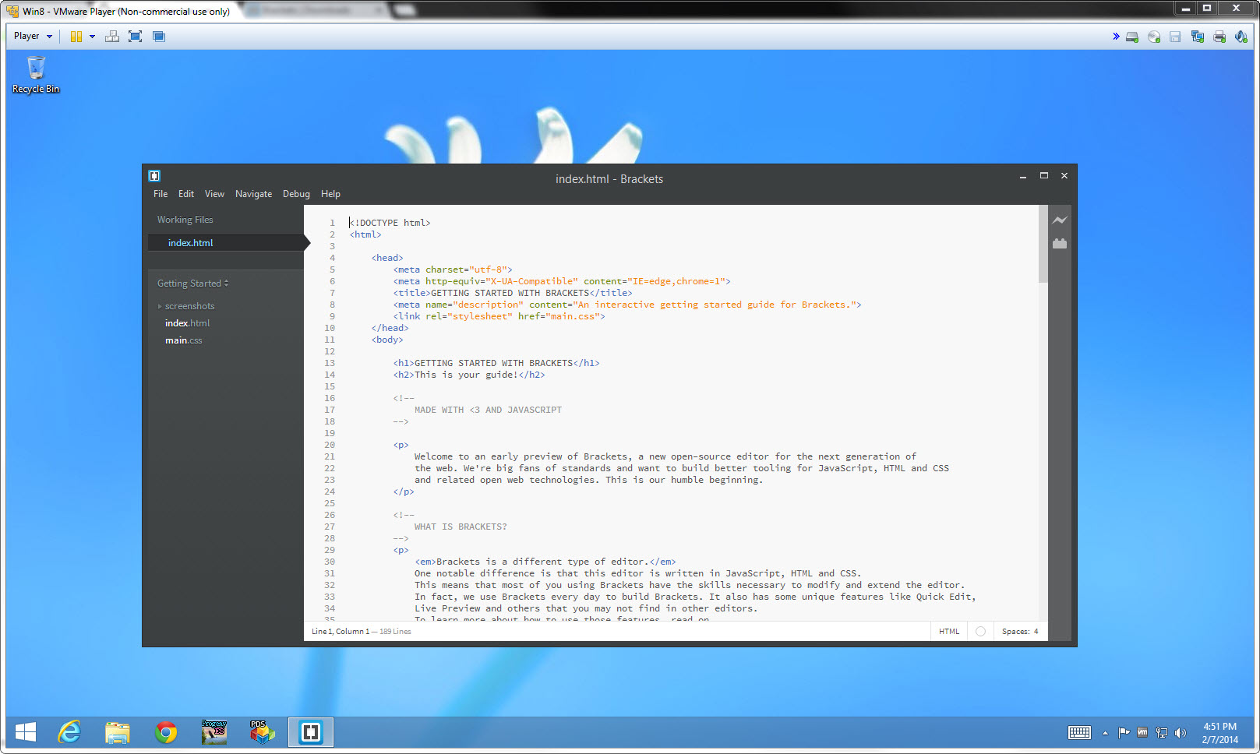Select the Brackets taskbar button
This screenshot has height=754, width=1260.
[311, 732]
